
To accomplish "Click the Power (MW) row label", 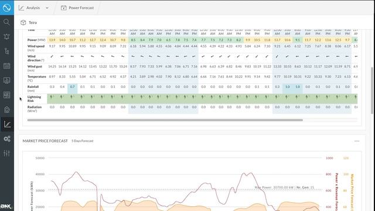I will (x=36, y=40).
